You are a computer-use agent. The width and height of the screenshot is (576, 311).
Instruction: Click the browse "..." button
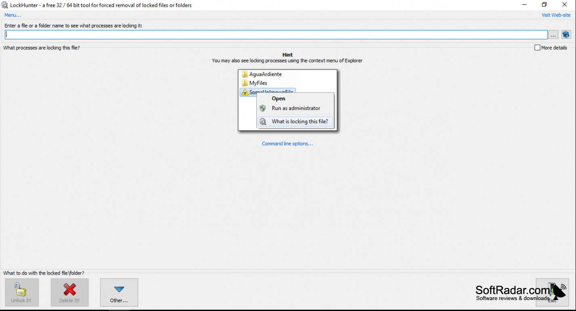[553, 35]
